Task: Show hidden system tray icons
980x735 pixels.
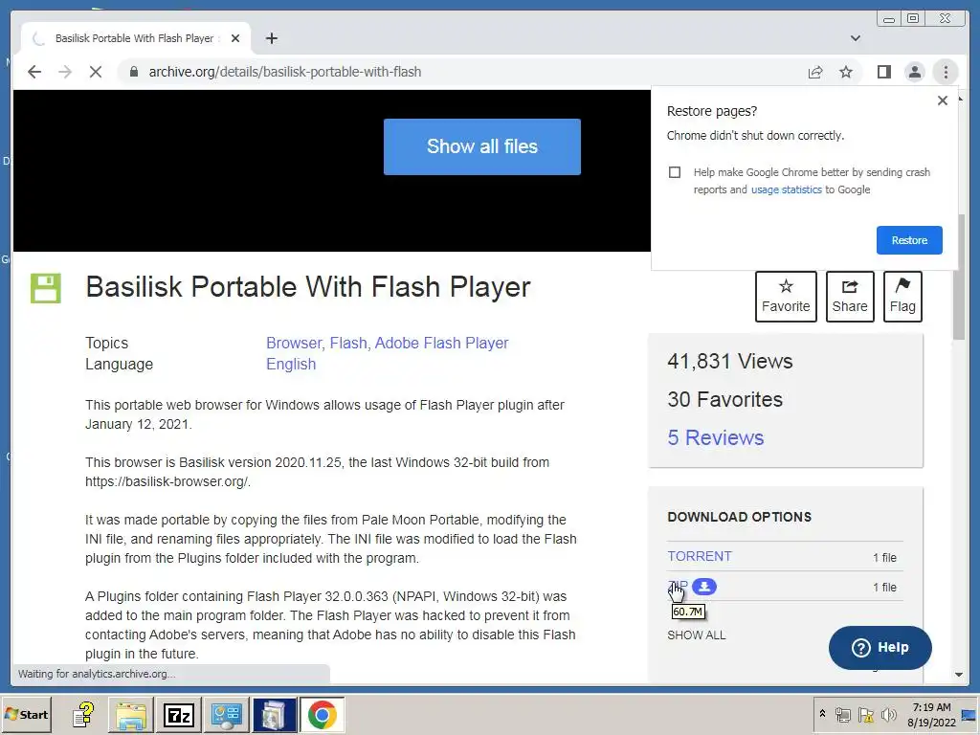Action: click(822, 714)
